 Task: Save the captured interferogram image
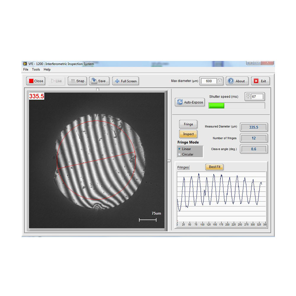[99, 81]
